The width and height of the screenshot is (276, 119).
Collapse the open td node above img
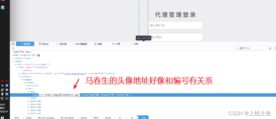tap(29, 92)
